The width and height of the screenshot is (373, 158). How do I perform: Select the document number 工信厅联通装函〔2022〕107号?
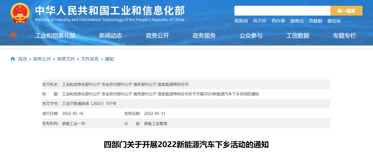coord(89,104)
